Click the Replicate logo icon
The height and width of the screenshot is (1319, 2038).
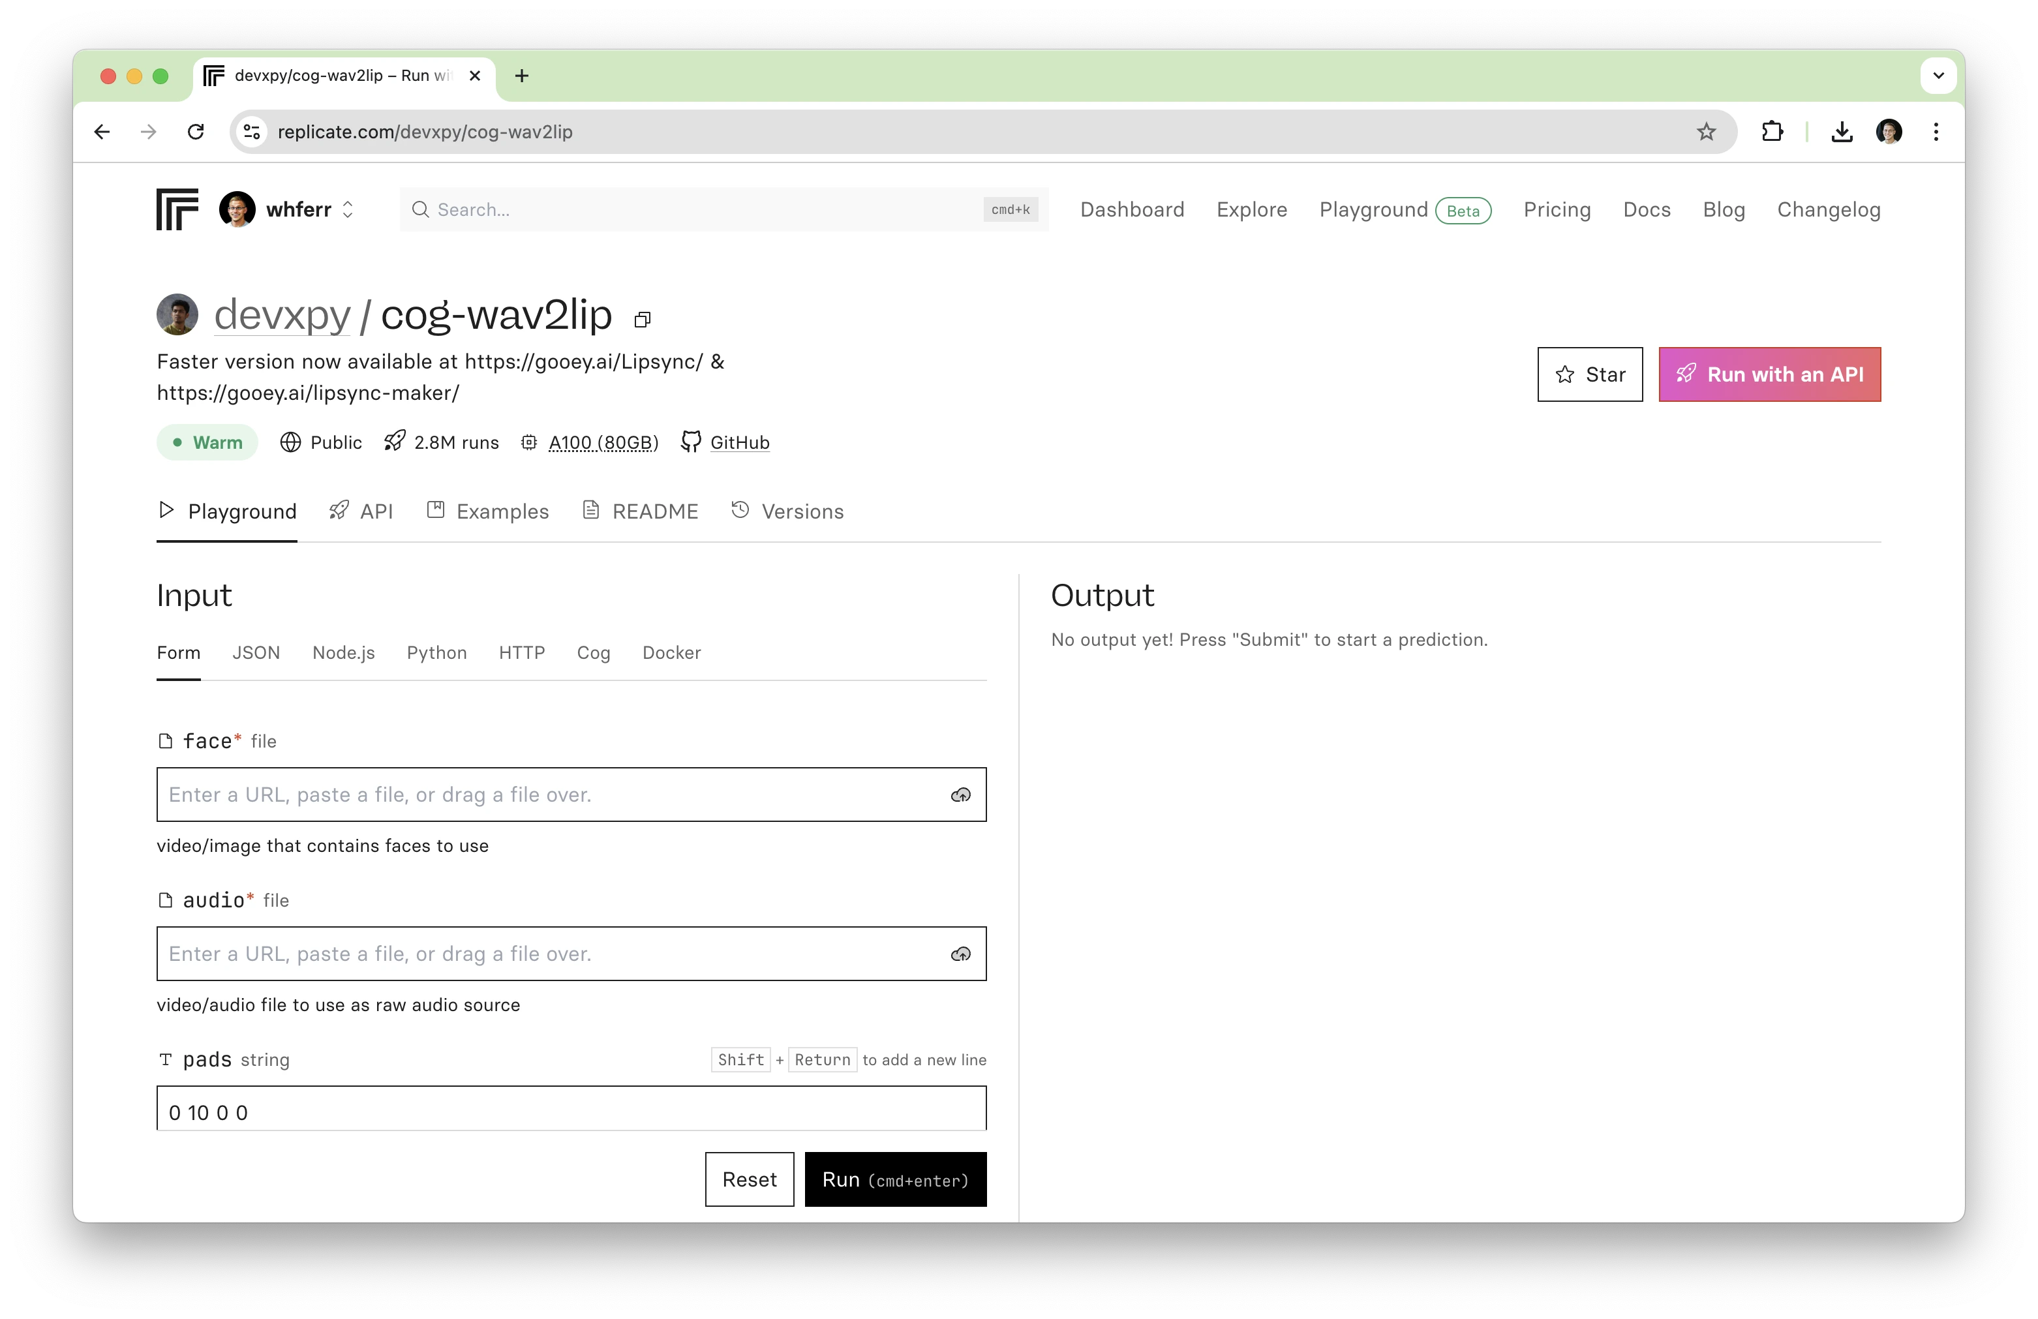pos(177,209)
